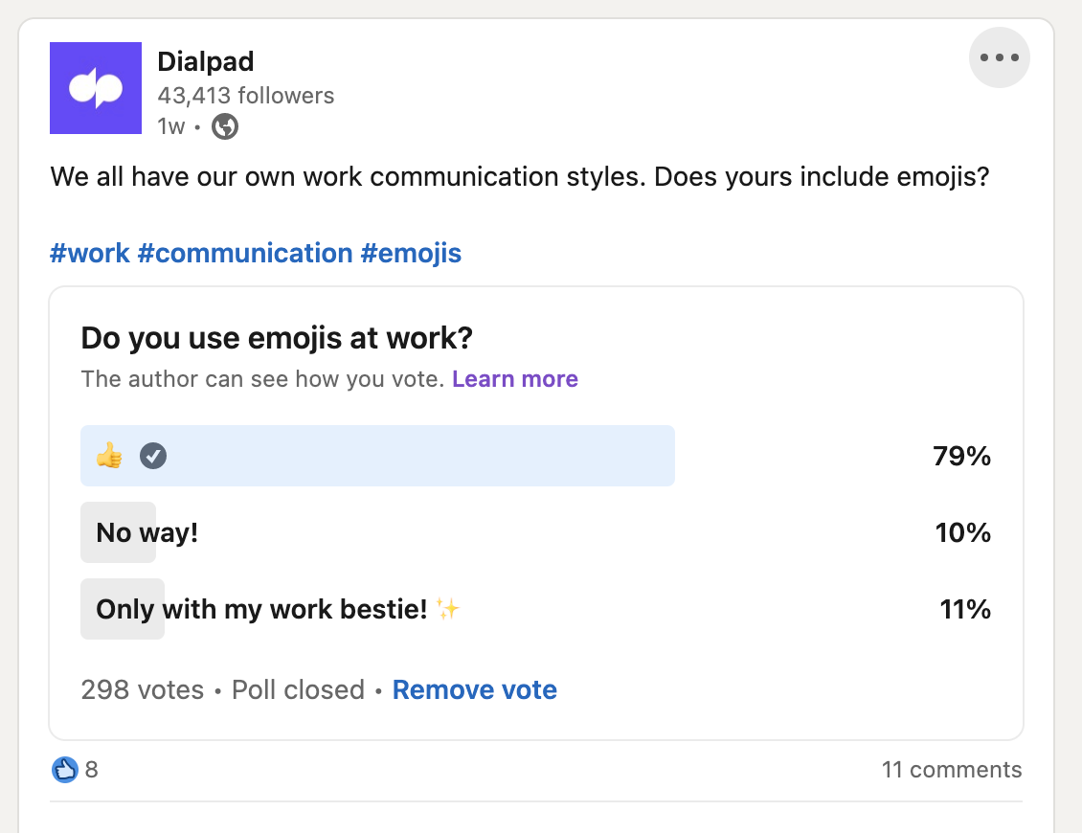Expand the 11 comments section
This screenshot has height=833, width=1082.
tap(952, 769)
